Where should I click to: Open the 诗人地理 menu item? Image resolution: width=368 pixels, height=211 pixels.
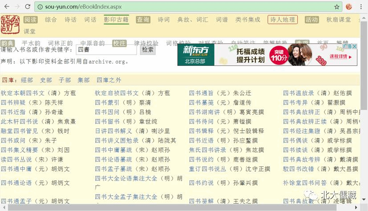click(282, 20)
